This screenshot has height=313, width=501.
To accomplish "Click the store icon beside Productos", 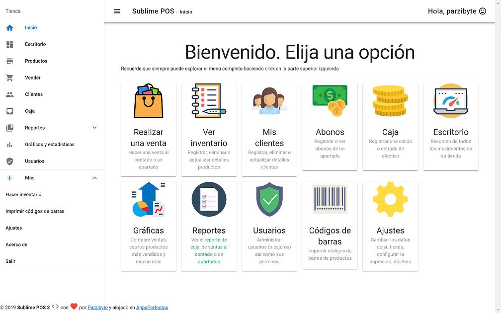I will click(x=9, y=61).
